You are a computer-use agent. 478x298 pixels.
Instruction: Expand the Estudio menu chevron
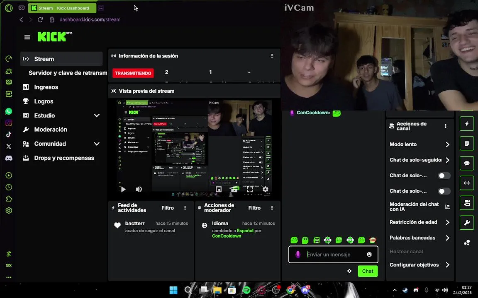97,115
